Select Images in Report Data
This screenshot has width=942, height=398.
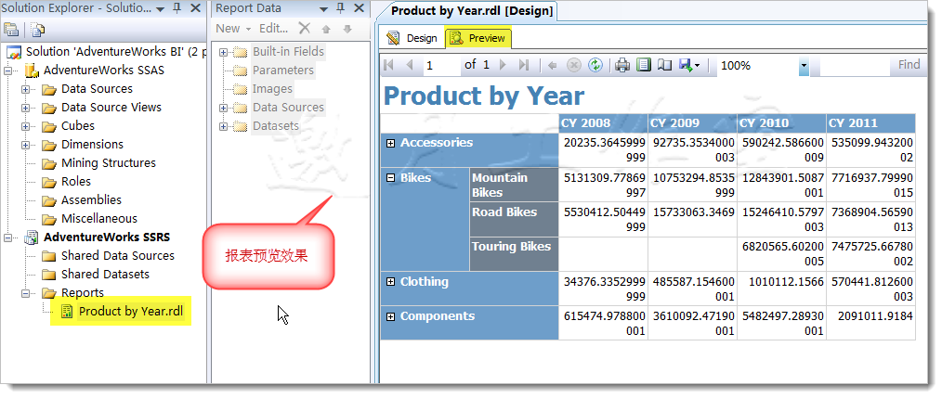(272, 89)
